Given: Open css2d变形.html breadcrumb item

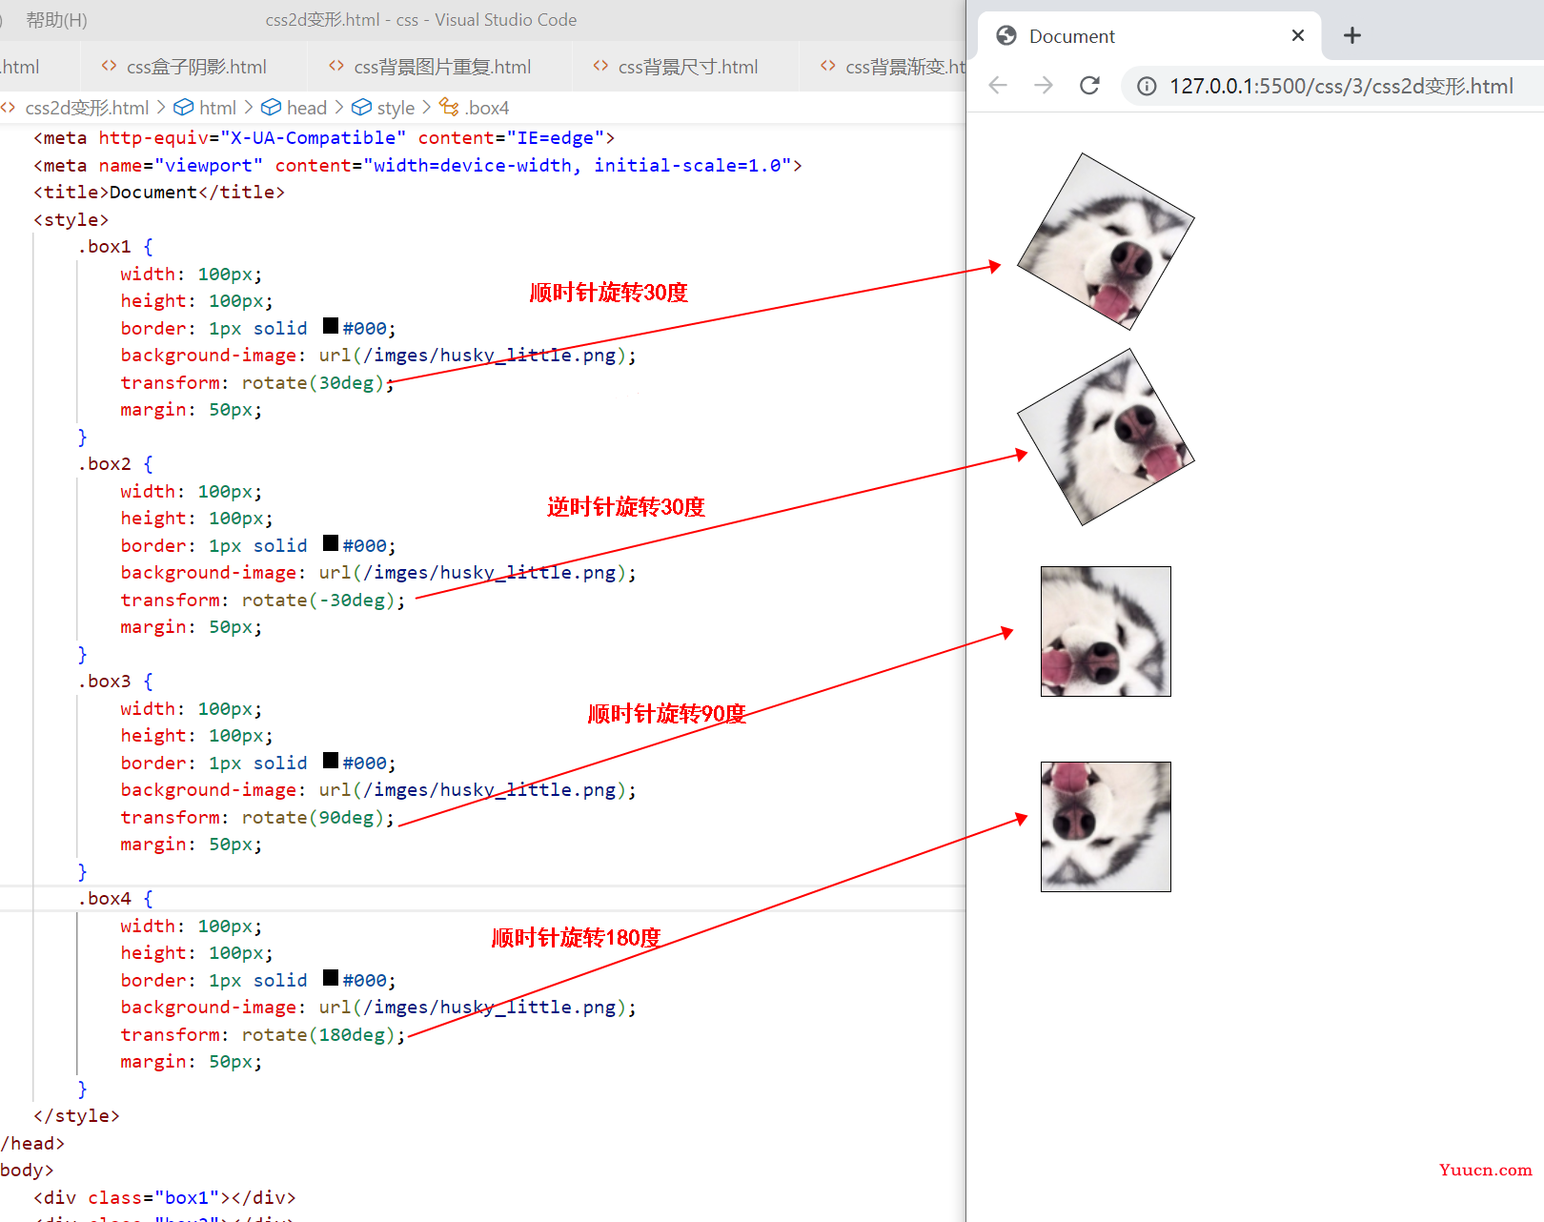Looking at the screenshot, I should pos(87,108).
